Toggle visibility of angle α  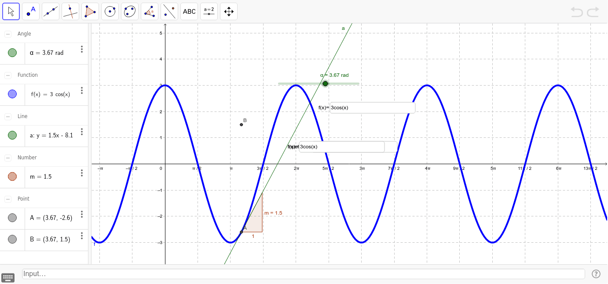tap(12, 53)
